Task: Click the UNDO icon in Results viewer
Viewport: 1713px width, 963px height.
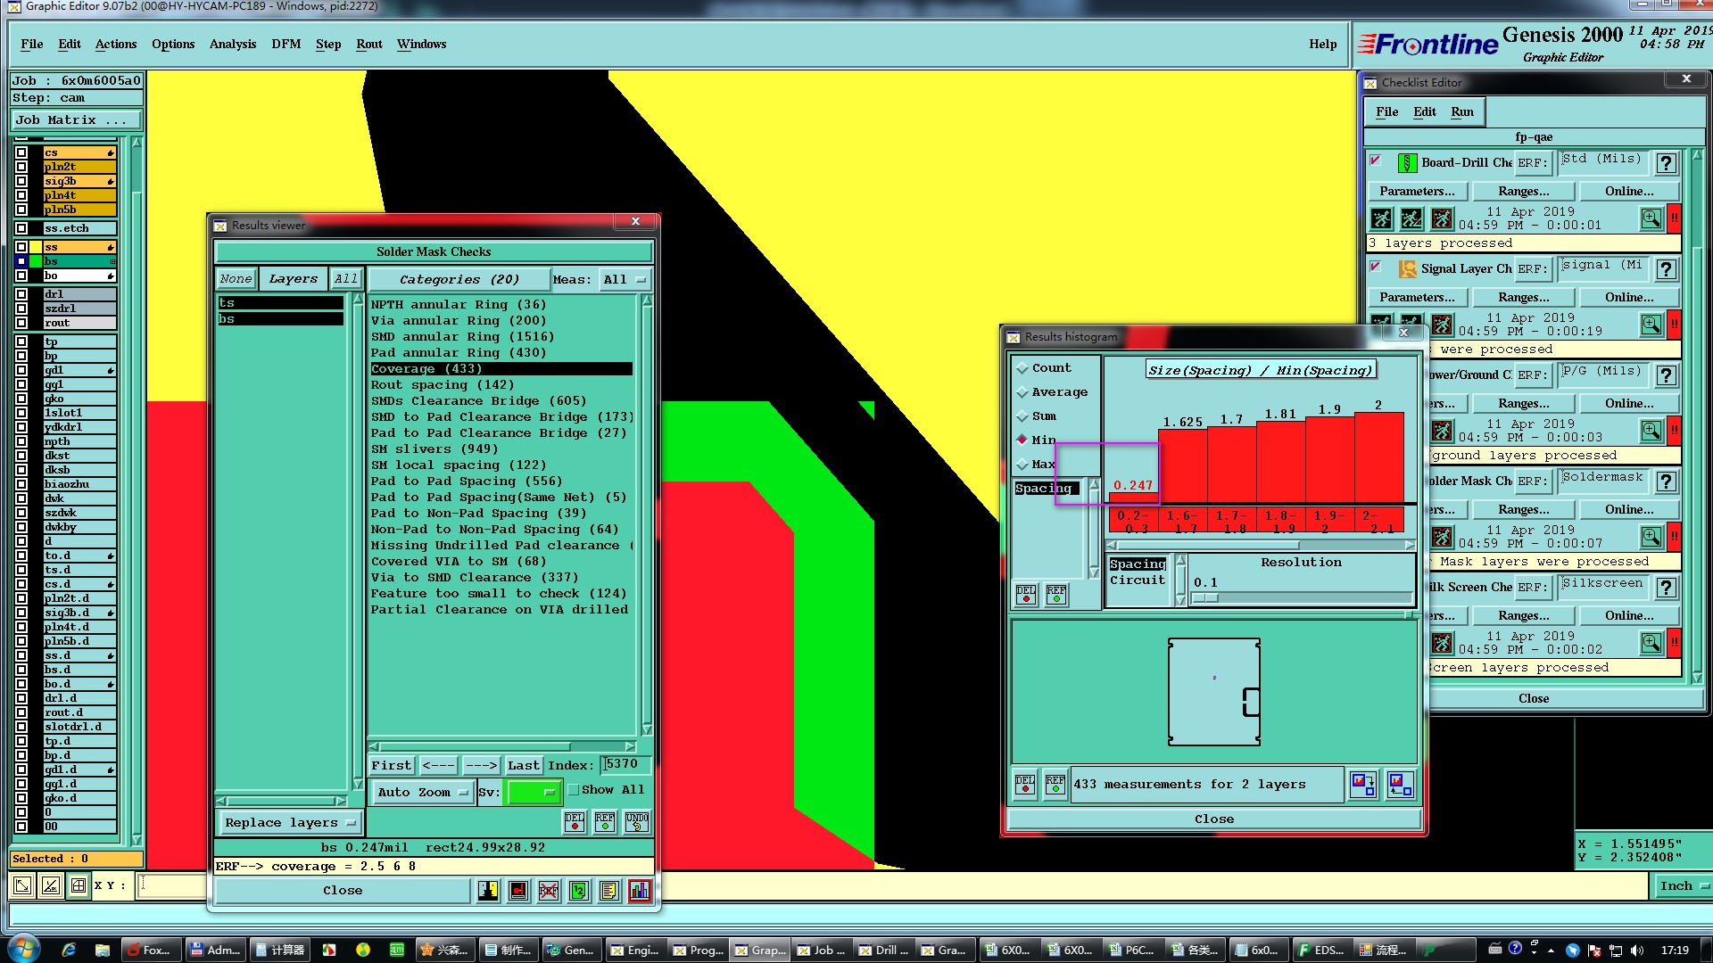Action: [636, 821]
